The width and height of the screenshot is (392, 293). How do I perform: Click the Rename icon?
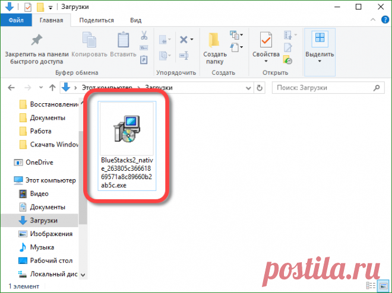click(184, 55)
